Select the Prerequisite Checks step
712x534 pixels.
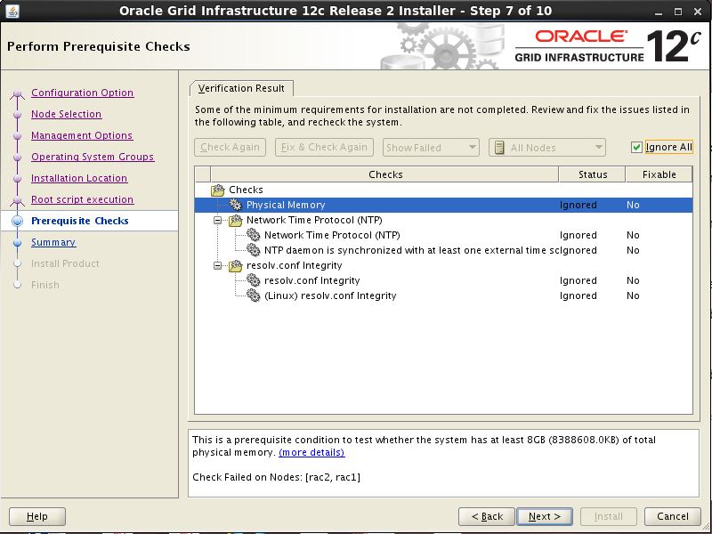pos(80,221)
